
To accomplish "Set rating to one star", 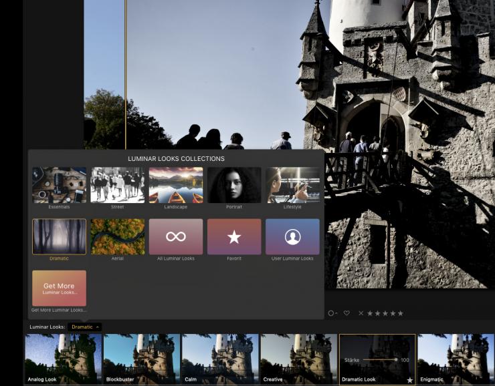I will coord(370,313).
